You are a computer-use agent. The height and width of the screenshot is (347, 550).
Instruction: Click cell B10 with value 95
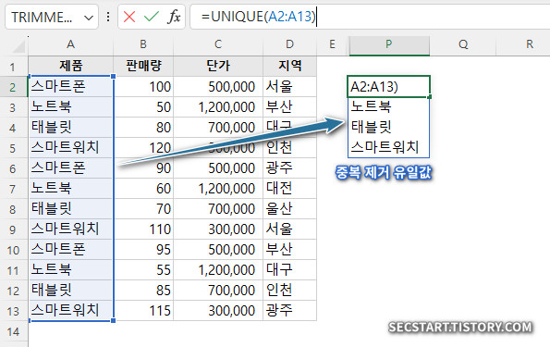point(143,249)
